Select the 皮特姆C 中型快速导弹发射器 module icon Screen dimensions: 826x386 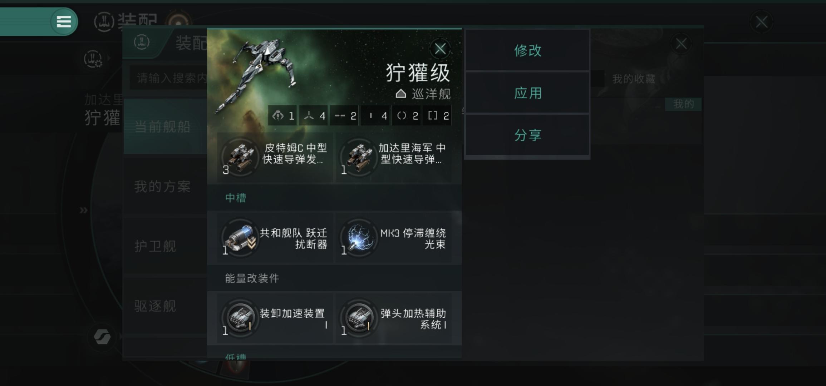click(x=240, y=156)
